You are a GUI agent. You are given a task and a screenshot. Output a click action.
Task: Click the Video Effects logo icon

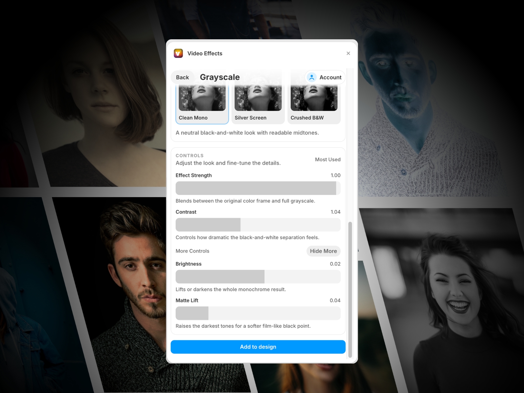178,53
